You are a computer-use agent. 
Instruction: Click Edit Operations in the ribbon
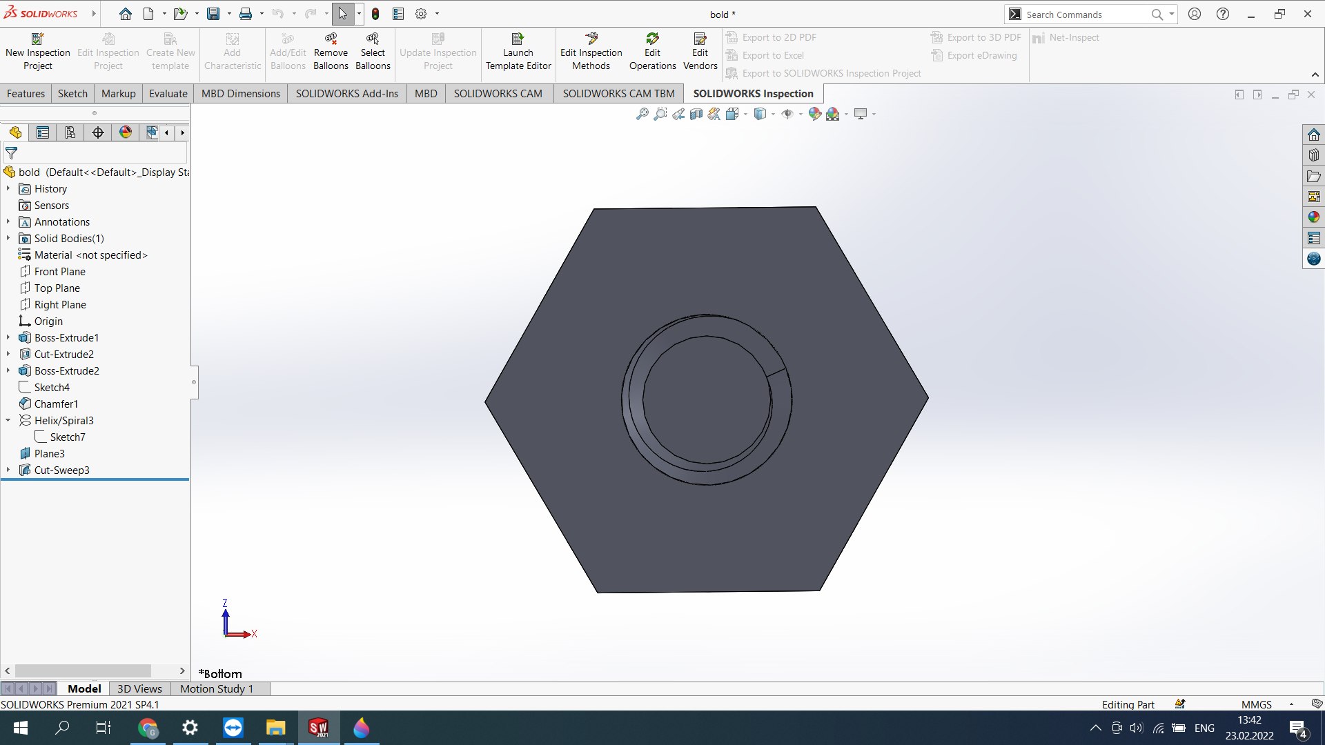coord(652,52)
